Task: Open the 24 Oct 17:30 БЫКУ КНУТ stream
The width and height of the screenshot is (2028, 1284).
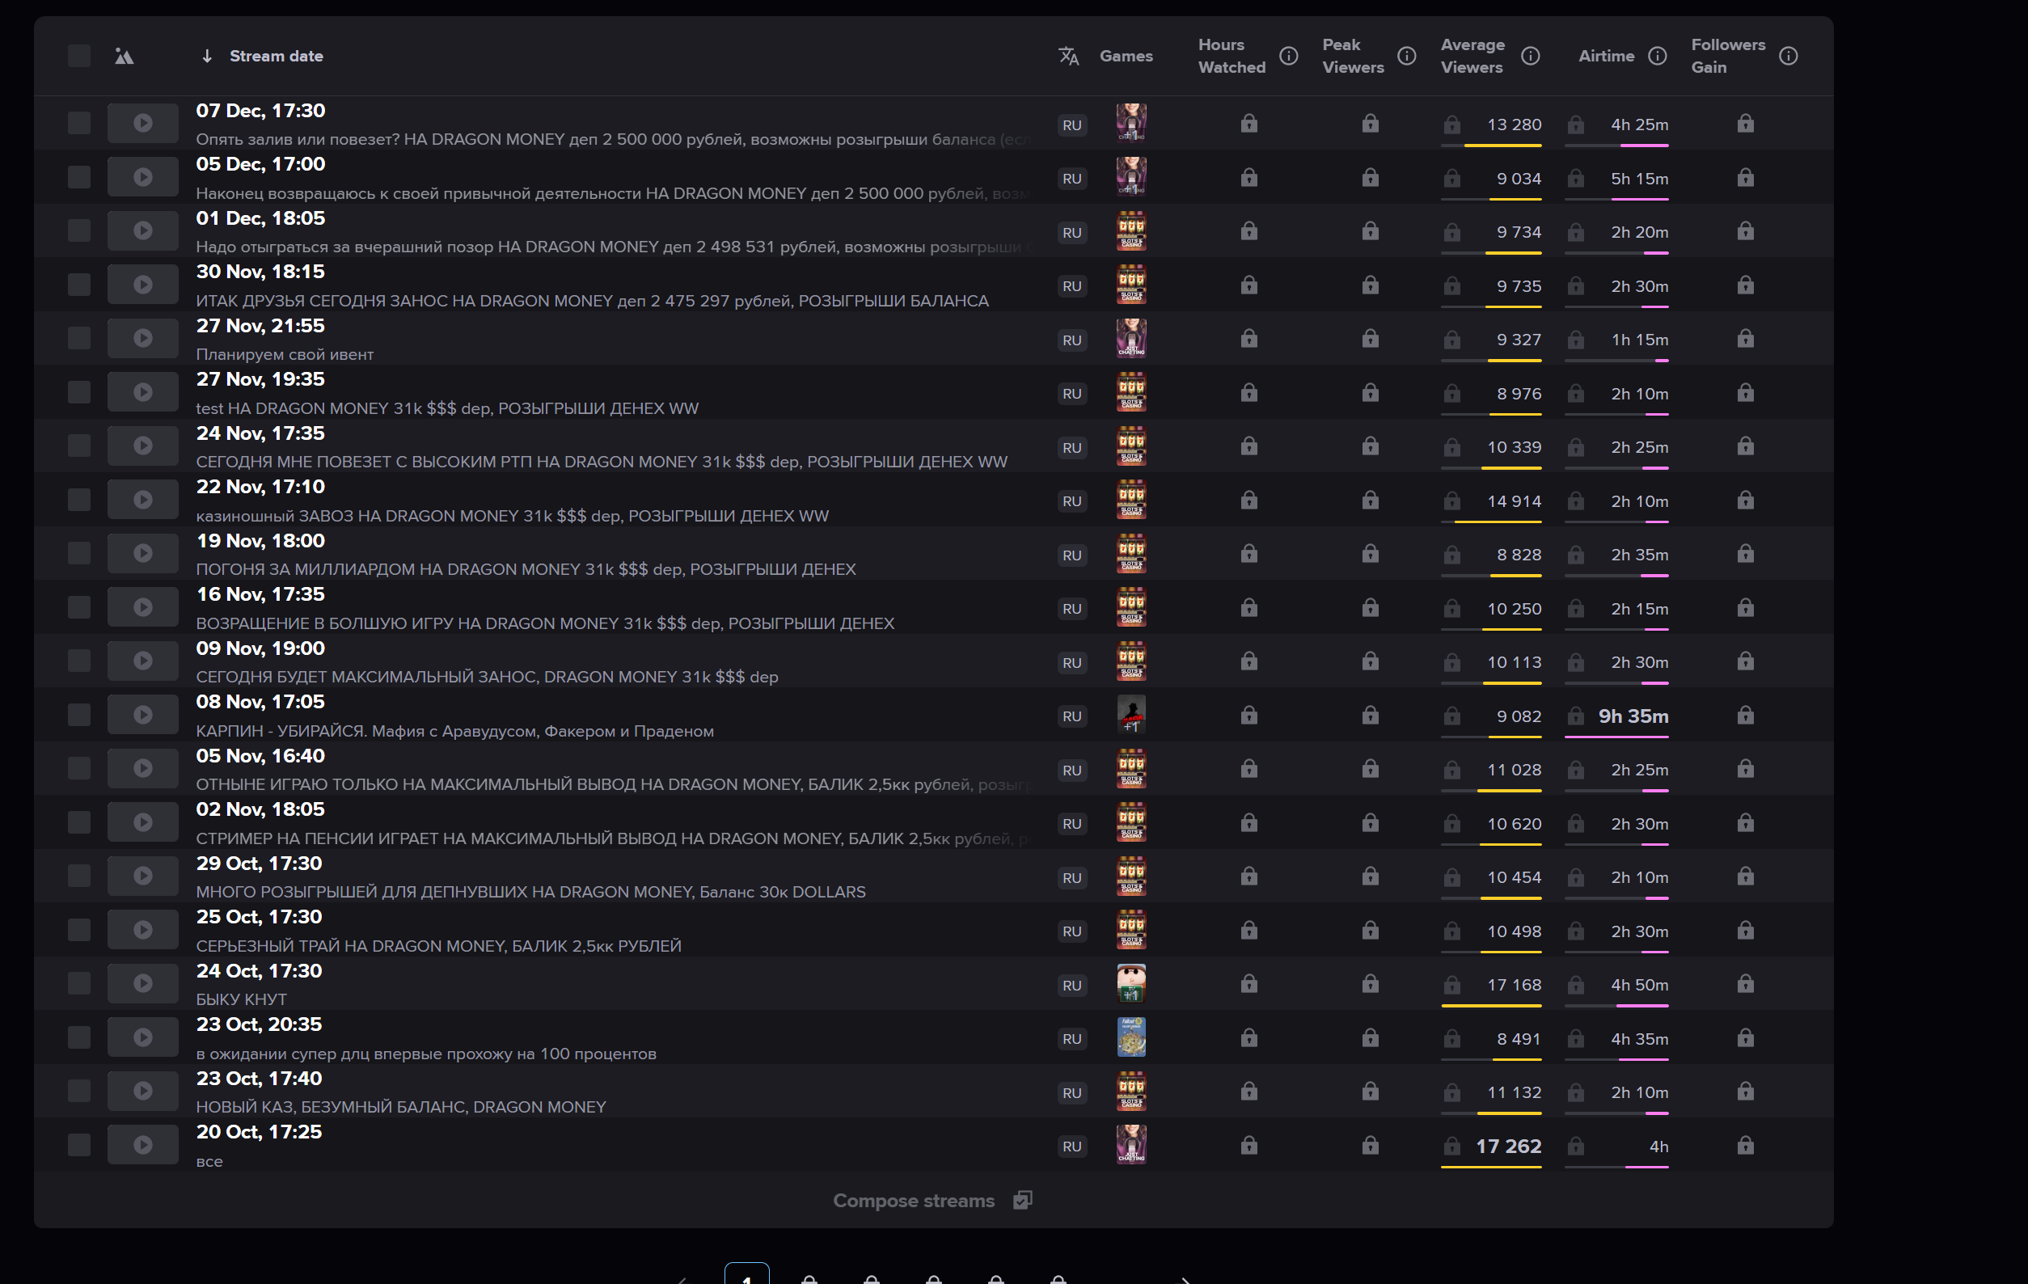Action: tap(259, 971)
